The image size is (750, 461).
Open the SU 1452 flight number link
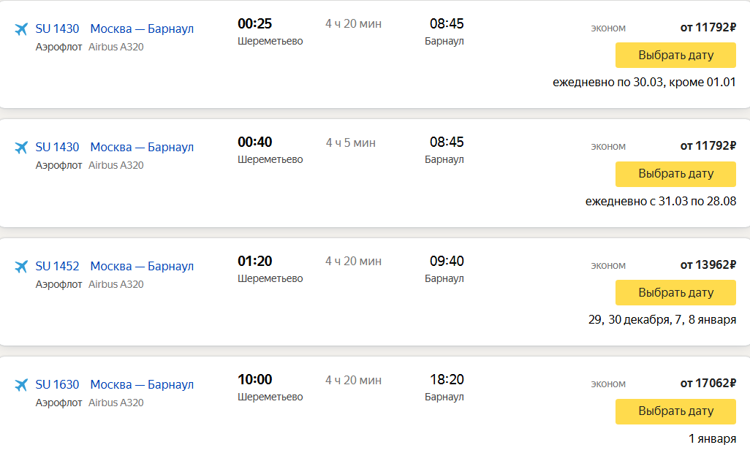[57, 266]
